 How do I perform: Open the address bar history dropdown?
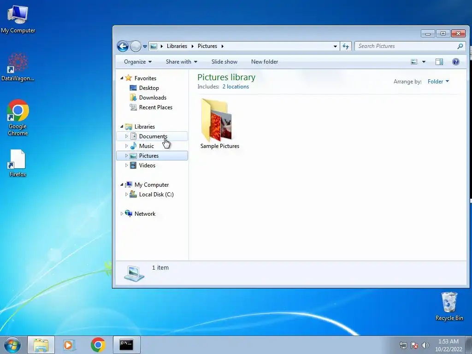pyautogui.click(x=335, y=47)
